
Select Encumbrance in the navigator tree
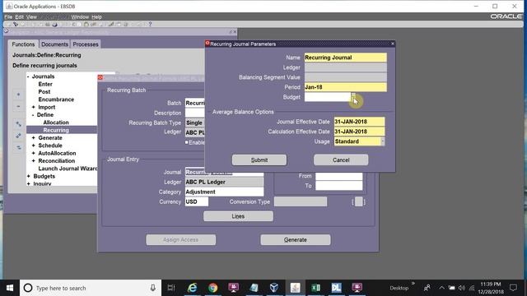[56, 99]
